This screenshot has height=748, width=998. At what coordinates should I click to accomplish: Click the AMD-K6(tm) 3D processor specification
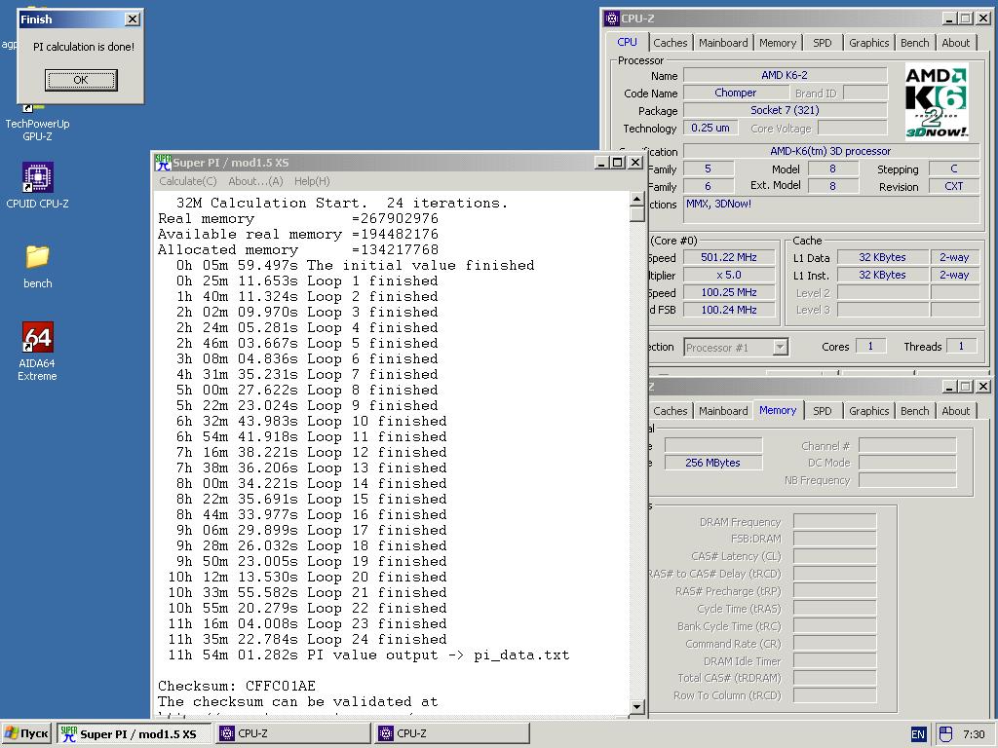(x=830, y=151)
